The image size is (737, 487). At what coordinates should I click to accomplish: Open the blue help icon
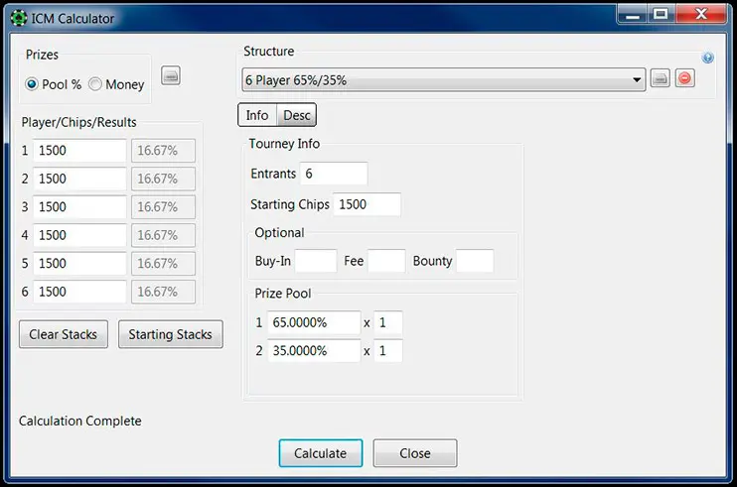pyautogui.click(x=707, y=58)
